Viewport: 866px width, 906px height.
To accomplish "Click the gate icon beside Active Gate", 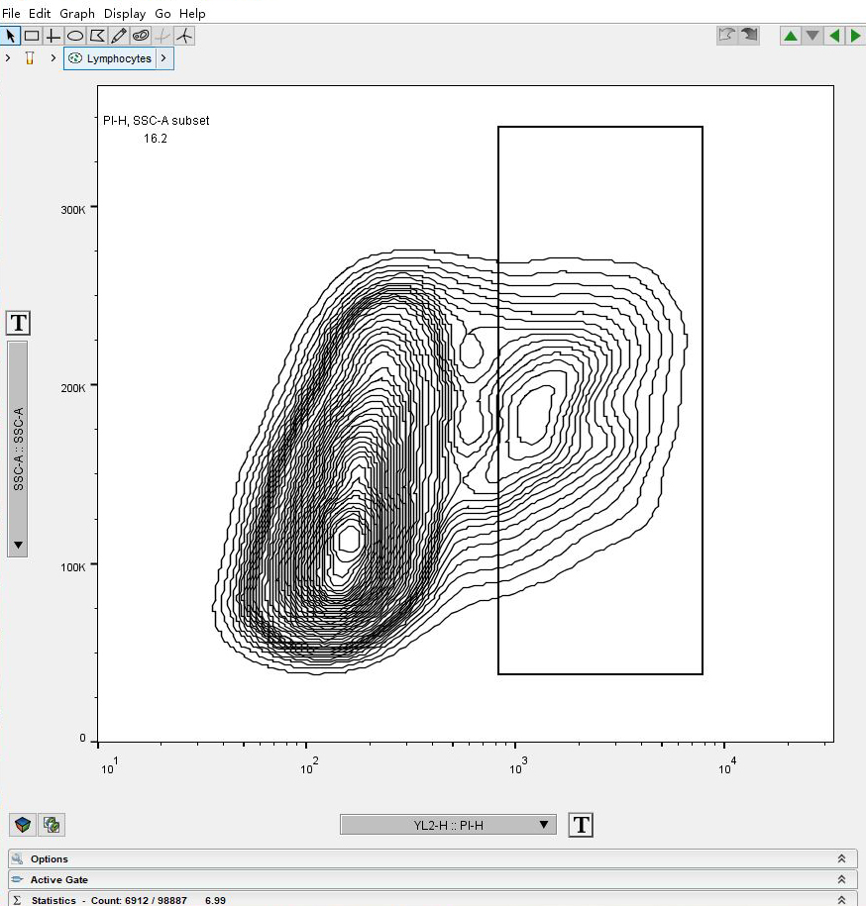I will (x=18, y=879).
